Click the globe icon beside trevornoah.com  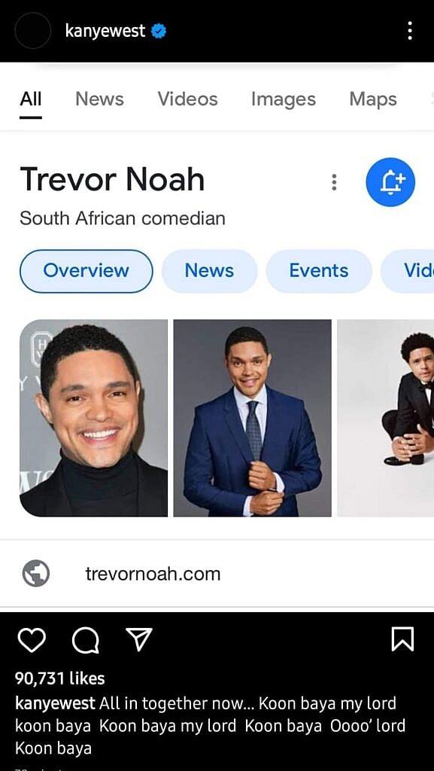(36, 573)
